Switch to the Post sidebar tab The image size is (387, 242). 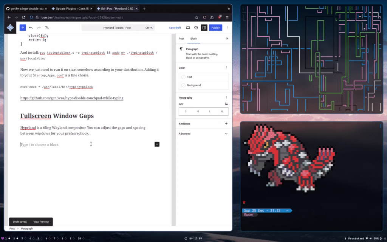(x=181, y=39)
